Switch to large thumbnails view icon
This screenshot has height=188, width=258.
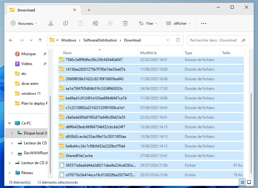pos(249,182)
